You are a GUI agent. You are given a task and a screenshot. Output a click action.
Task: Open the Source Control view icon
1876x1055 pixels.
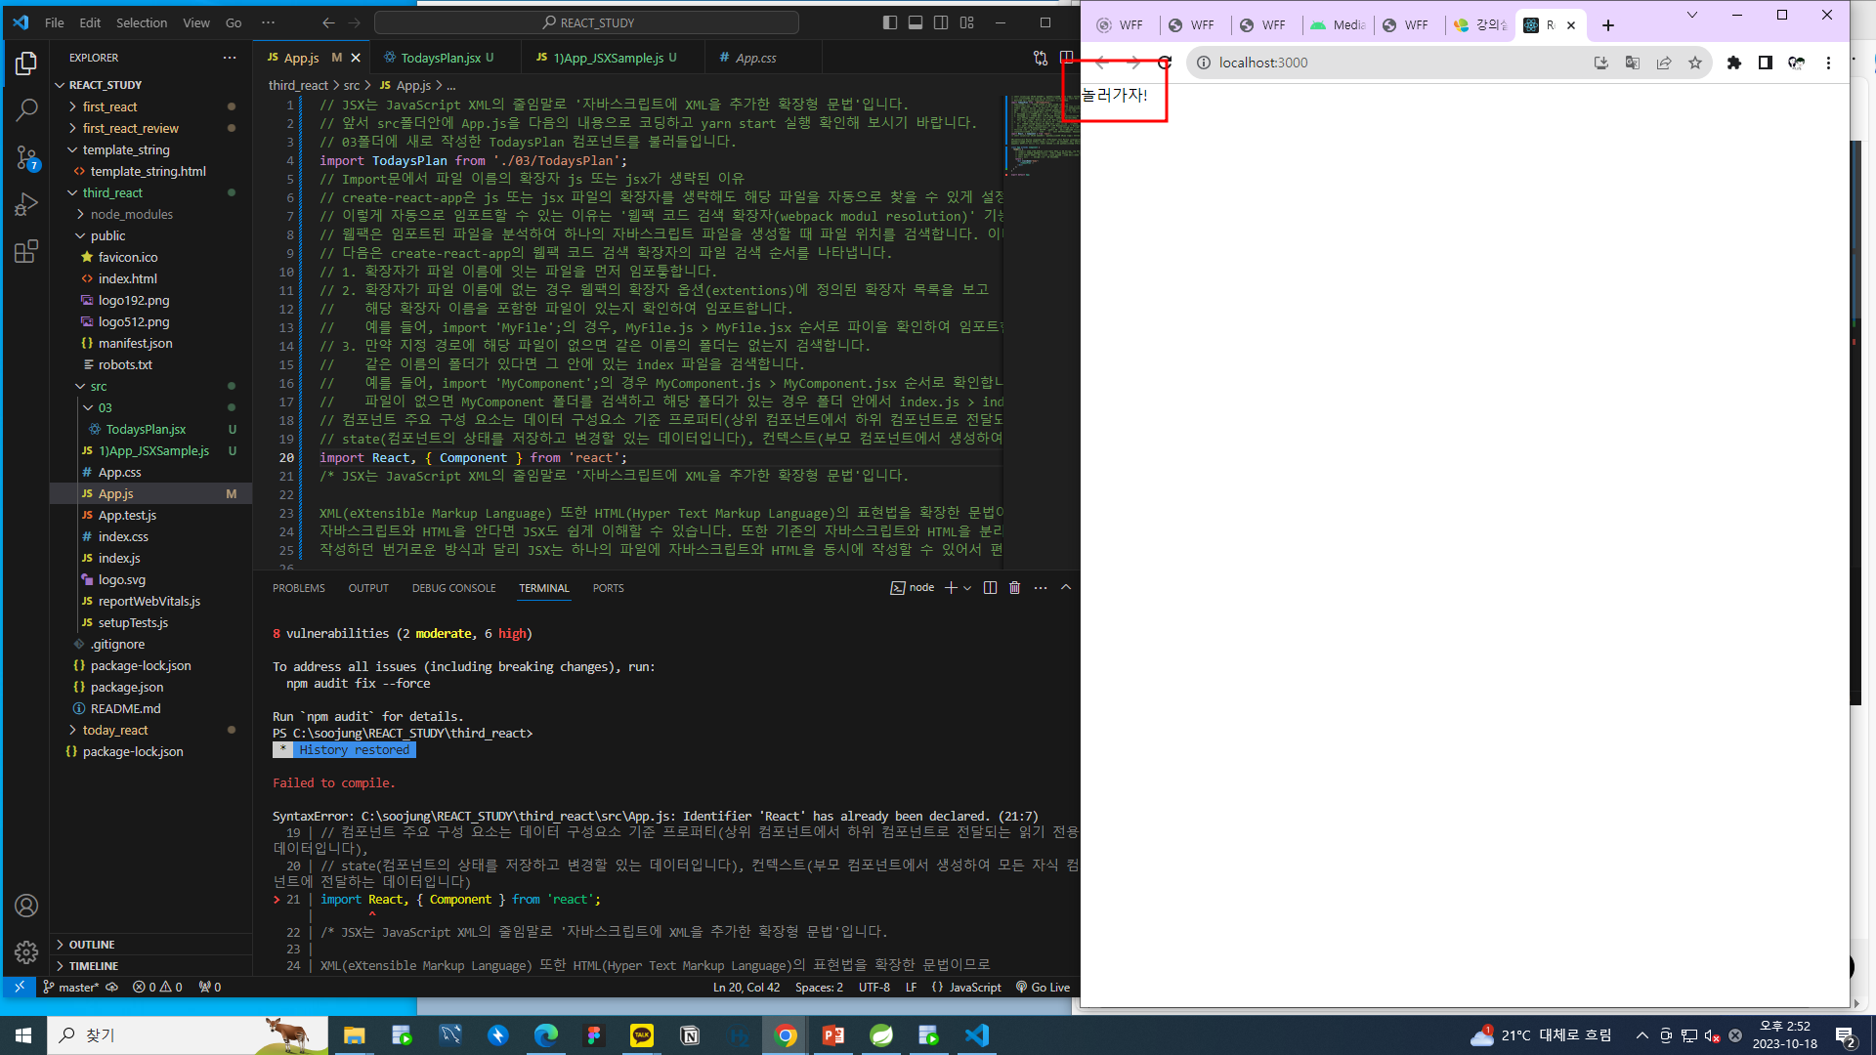coord(26,157)
